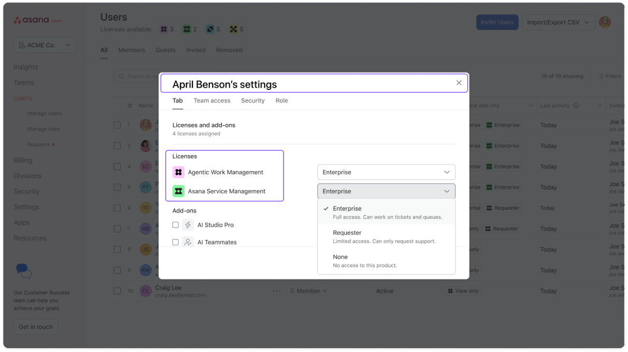Check the box for user row 6
Viewport: 628px width, 352px height.
click(x=117, y=208)
